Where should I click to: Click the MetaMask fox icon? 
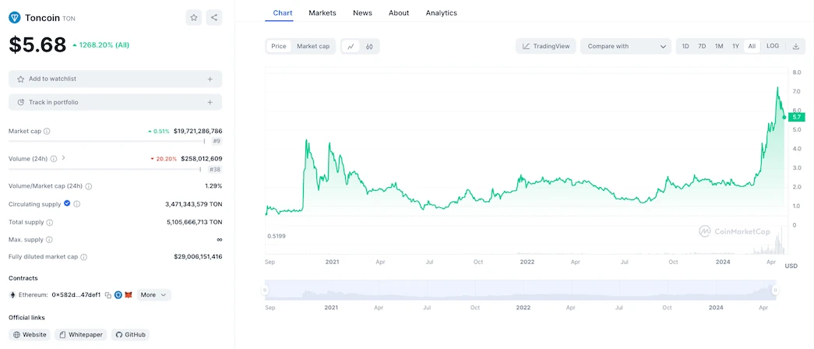(x=129, y=295)
